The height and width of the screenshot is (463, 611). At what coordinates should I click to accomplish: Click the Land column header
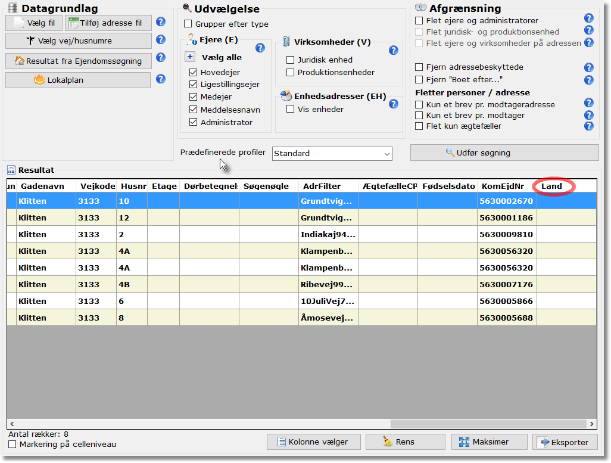552,186
